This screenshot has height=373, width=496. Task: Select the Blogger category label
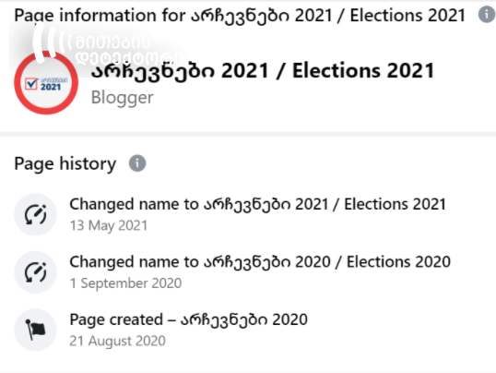(x=122, y=98)
